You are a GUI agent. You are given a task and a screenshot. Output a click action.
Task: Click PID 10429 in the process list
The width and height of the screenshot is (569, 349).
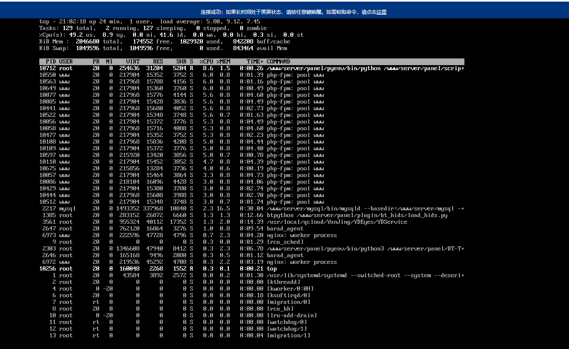pos(47,188)
